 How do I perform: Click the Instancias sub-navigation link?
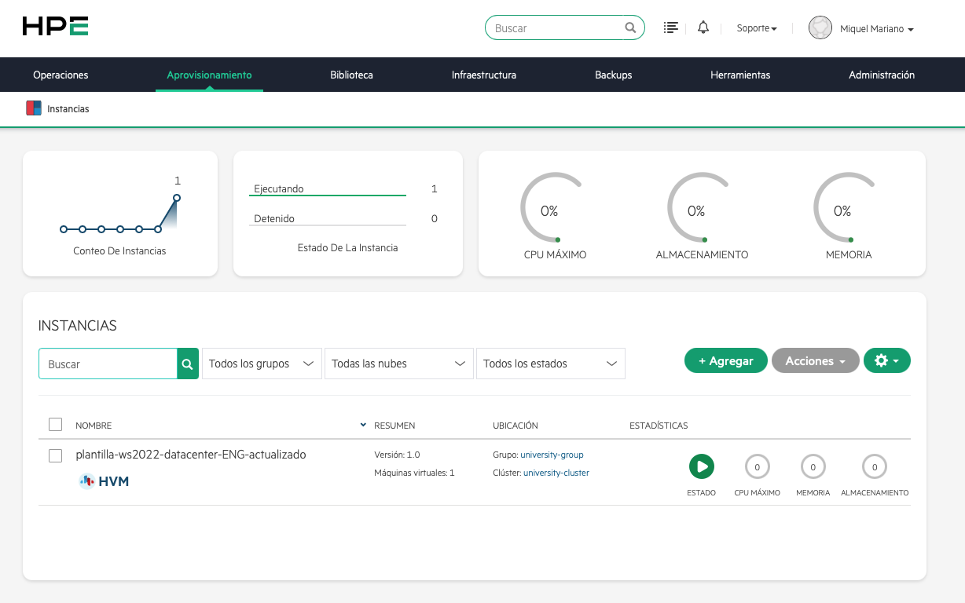pos(68,109)
